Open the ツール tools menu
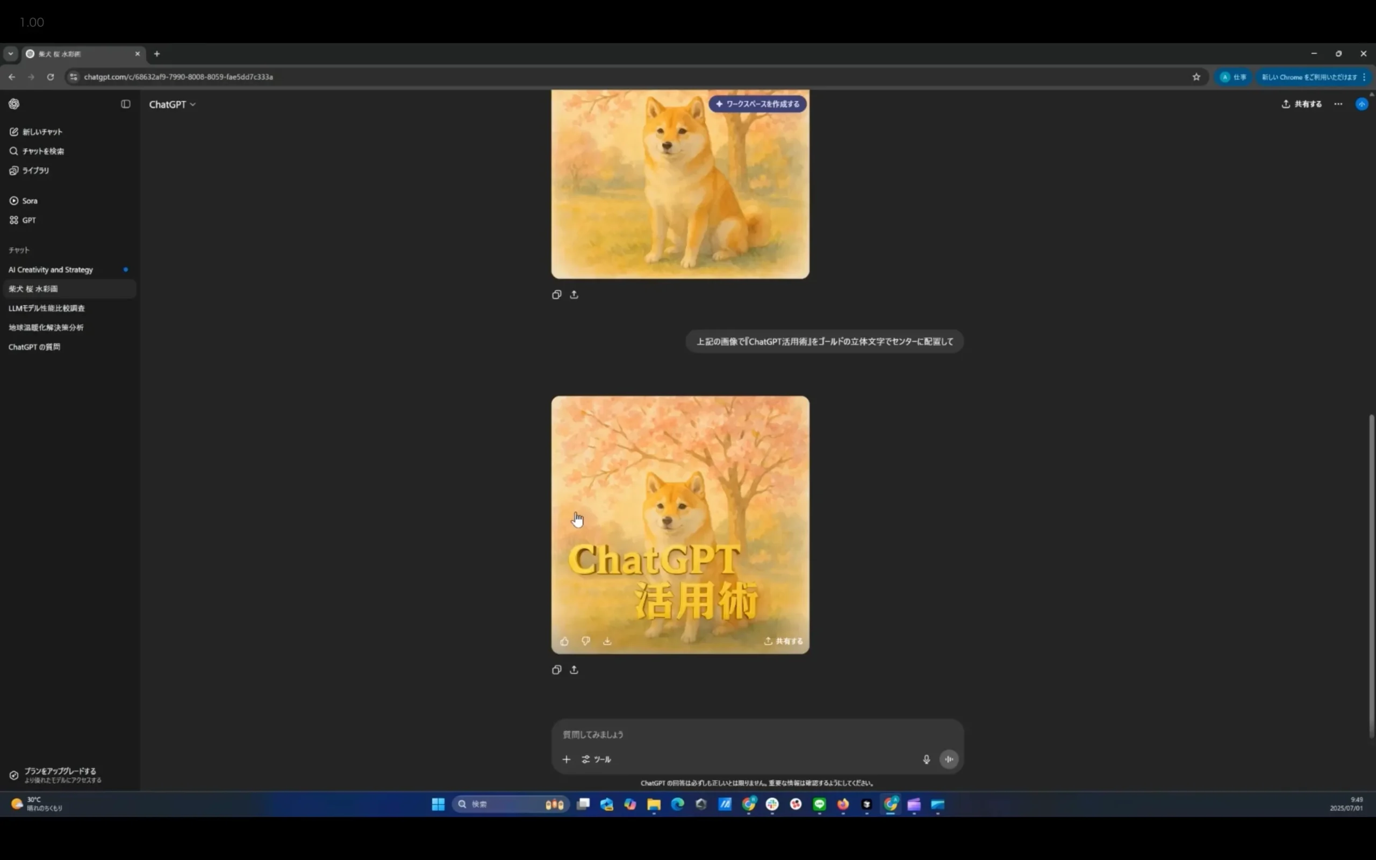This screenshot has width=1376, height=860. tap(597, 759)
